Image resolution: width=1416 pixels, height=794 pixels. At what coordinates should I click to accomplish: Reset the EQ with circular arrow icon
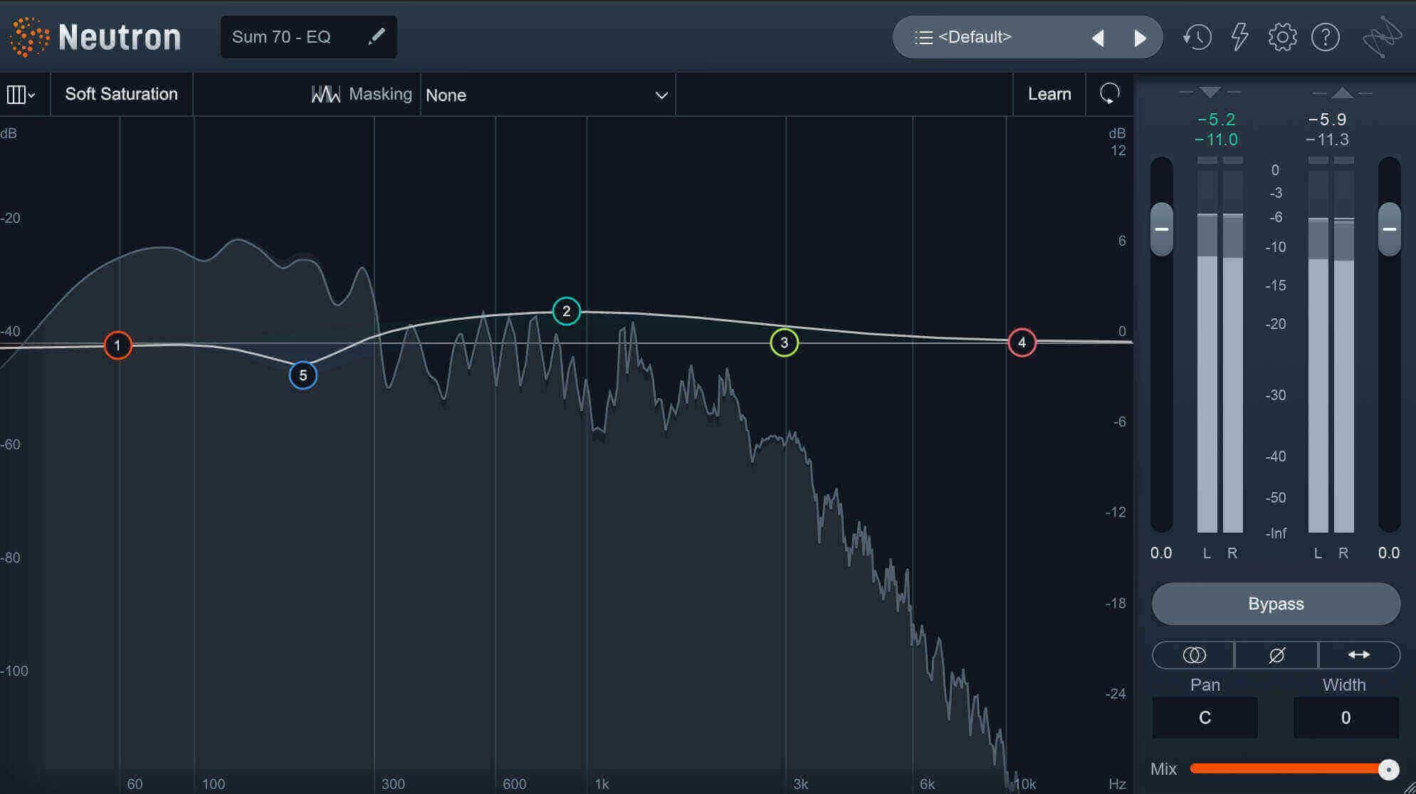1109,93
